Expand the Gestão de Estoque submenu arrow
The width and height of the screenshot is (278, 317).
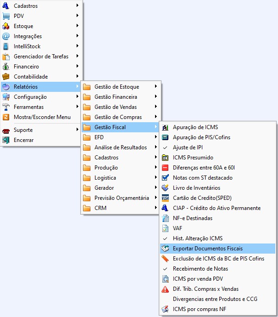[x=156, y=87]
